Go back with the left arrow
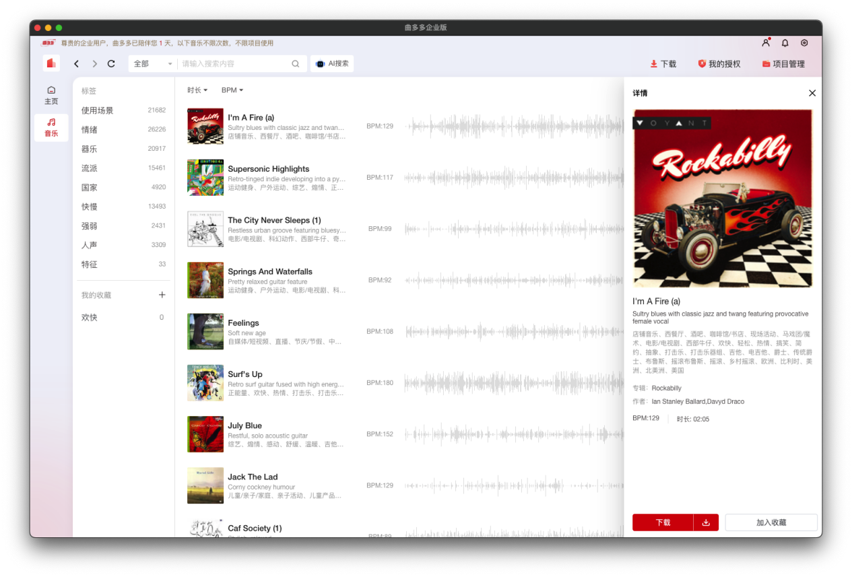The image size is (852, 577). (76, 64)
